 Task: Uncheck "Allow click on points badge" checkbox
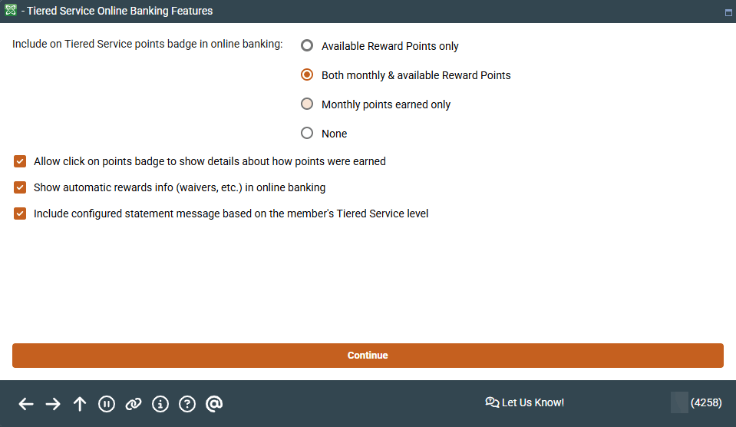(20, 162)
